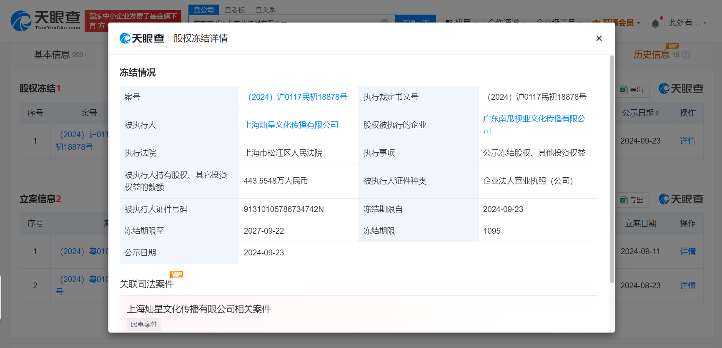Select 立案日期 2024-09-11 in background table
Screen dimensions: 722x348
click(640, 252)
